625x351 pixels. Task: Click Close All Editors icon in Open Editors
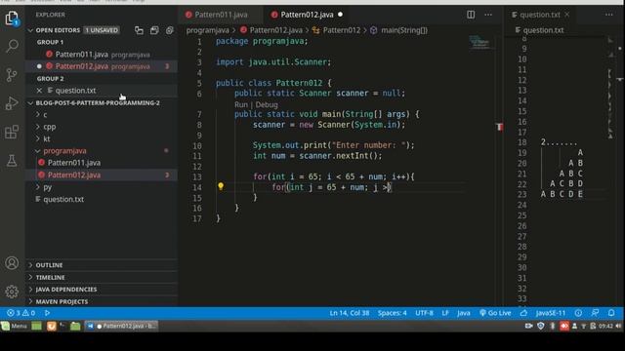click(169, 30)
